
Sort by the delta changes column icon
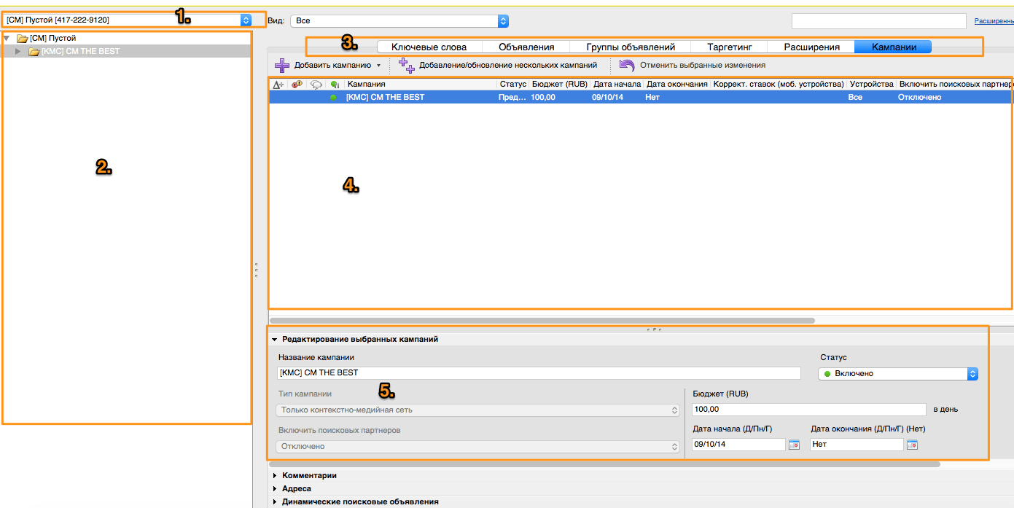click(x=278, y=85)
